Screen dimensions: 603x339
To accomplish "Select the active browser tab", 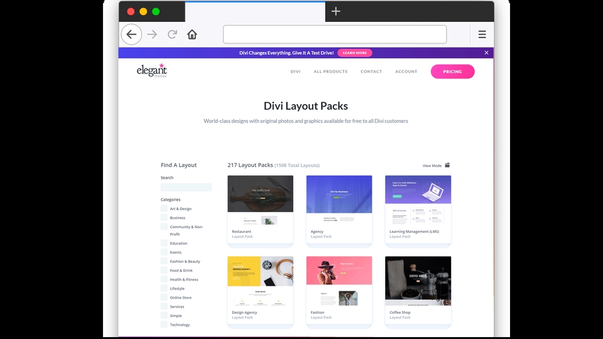I will click(x=255, y=11).
